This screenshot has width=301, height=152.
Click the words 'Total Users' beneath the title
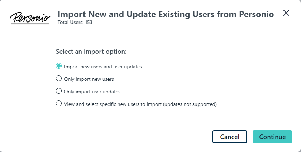point(70,22)
